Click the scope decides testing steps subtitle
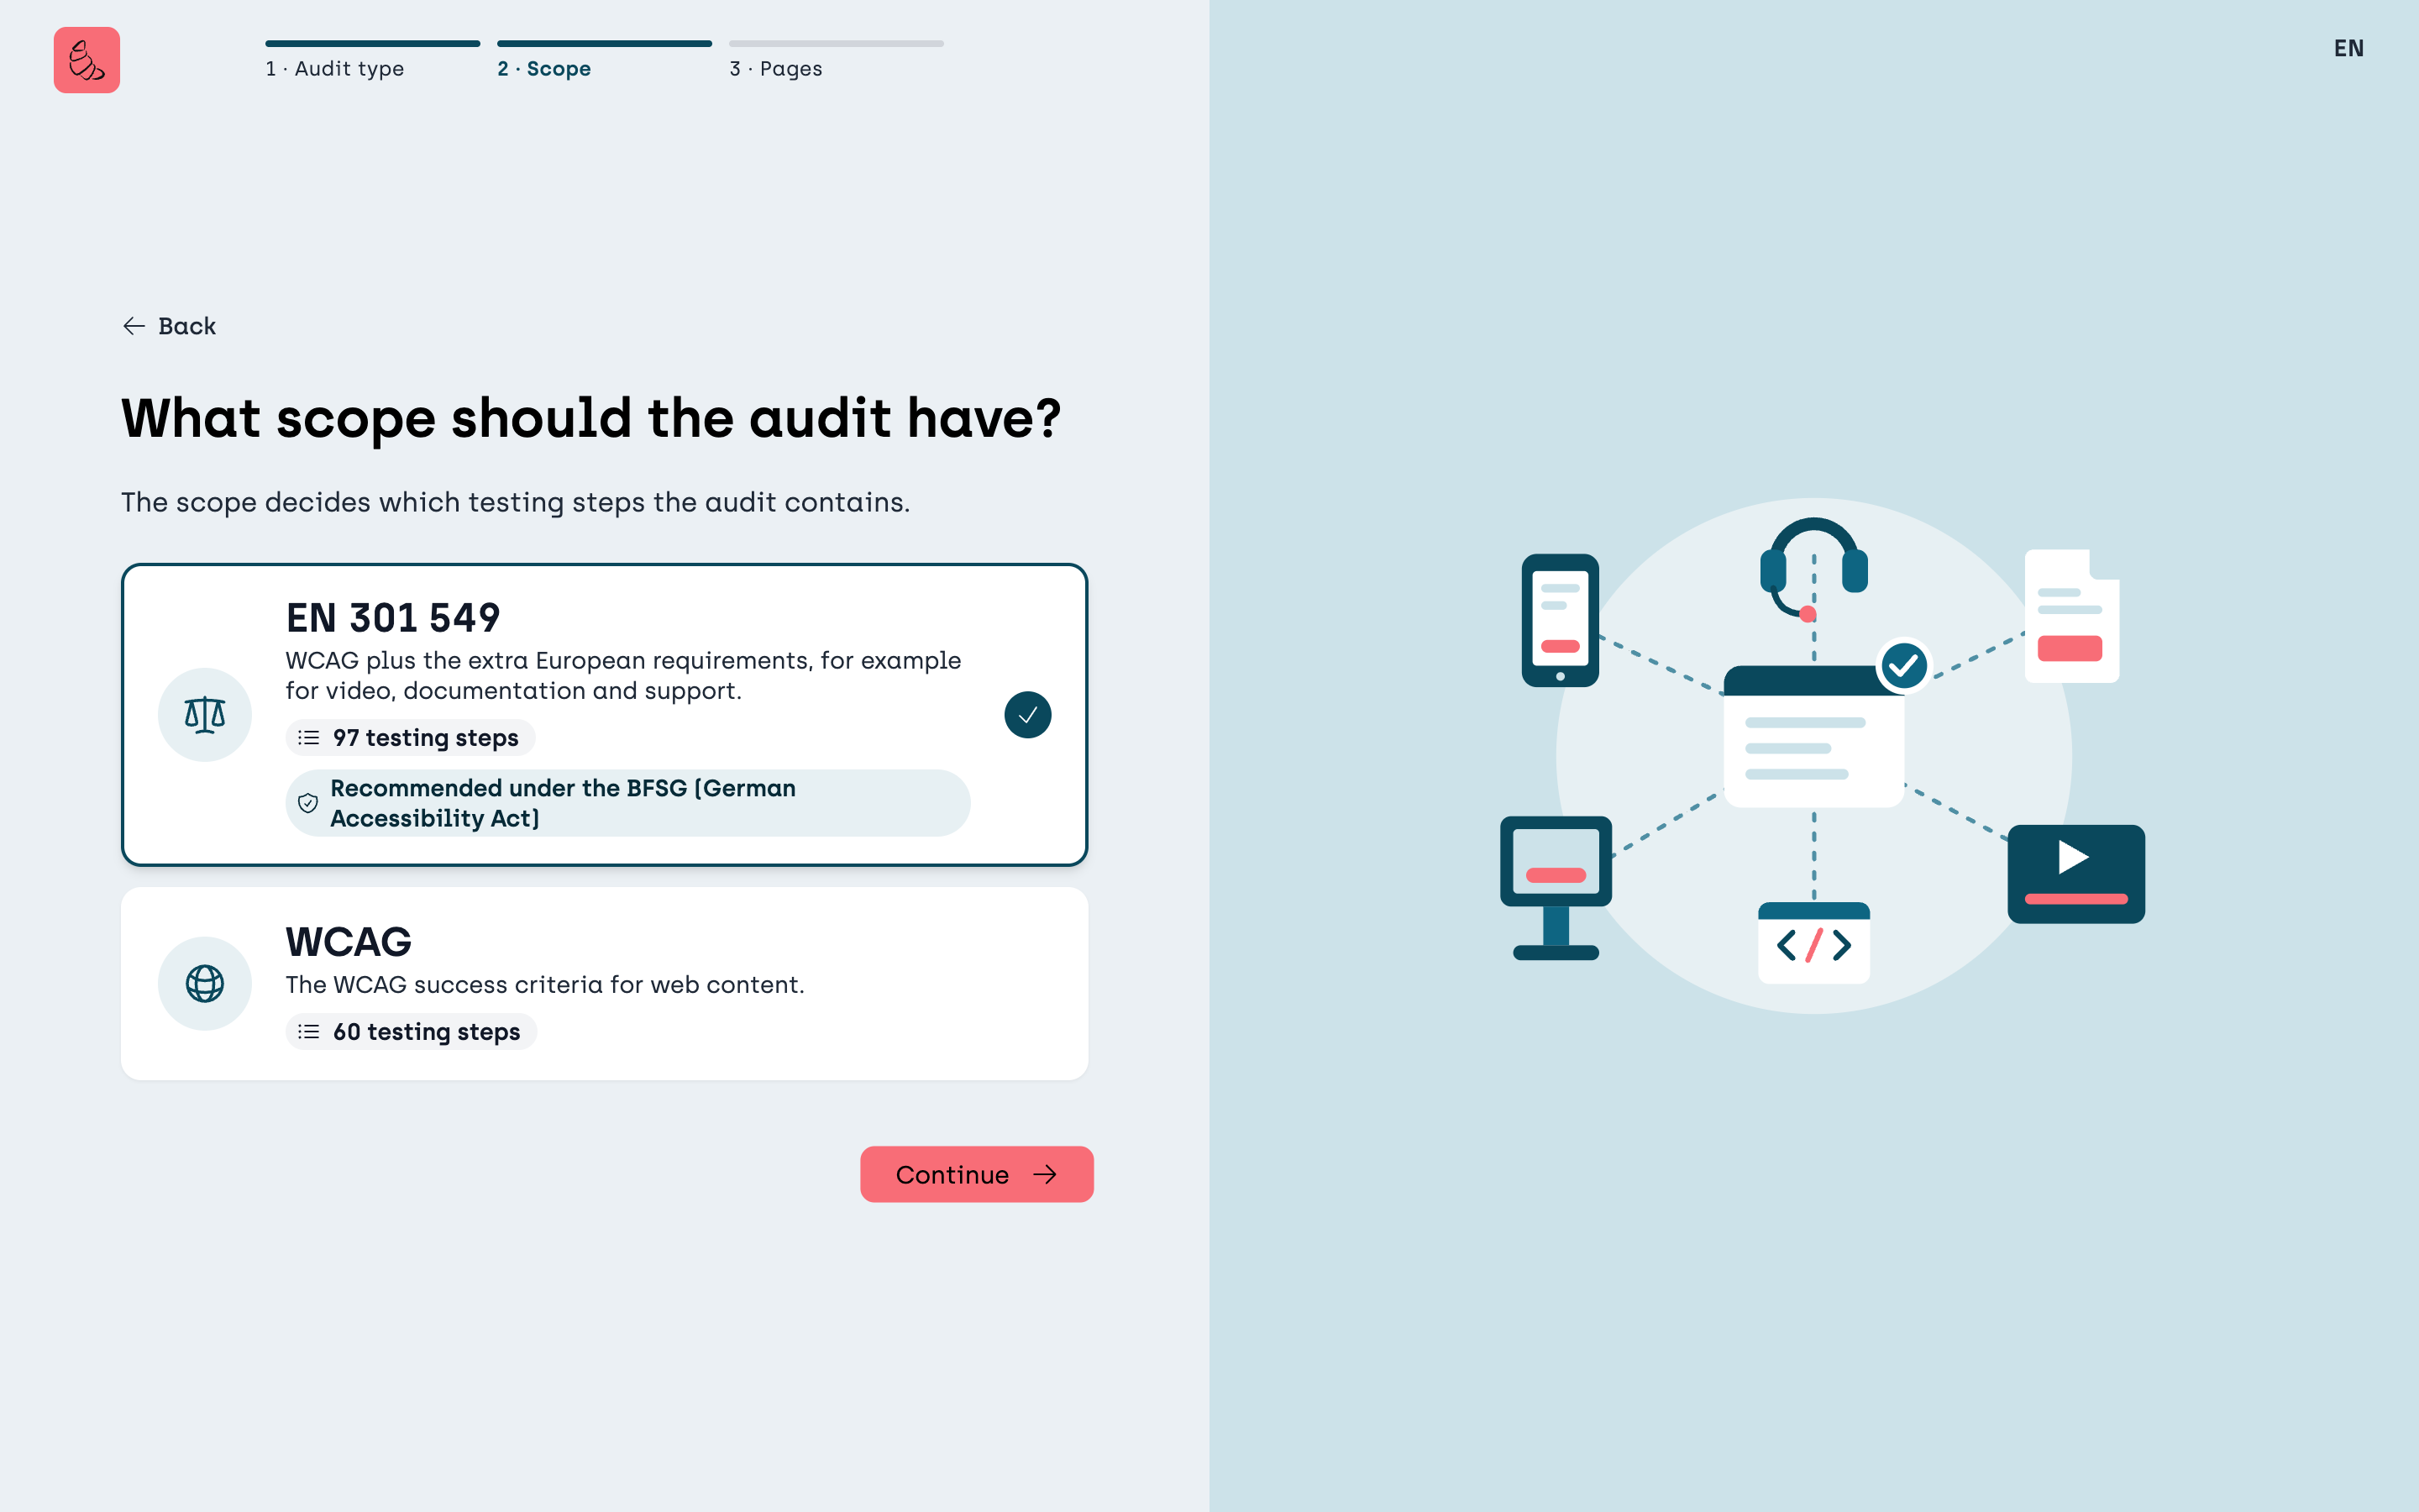This screenshot has height=1512, width=2419. click(x=516, y=502)
